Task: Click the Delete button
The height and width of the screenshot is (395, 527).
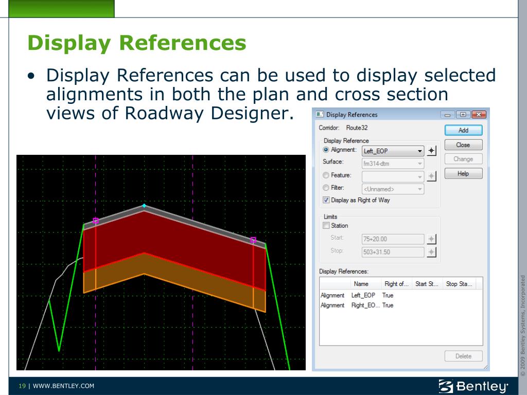Action: point(464,356)
